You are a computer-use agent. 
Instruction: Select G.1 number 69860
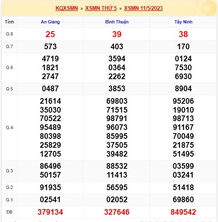point(183,200)
